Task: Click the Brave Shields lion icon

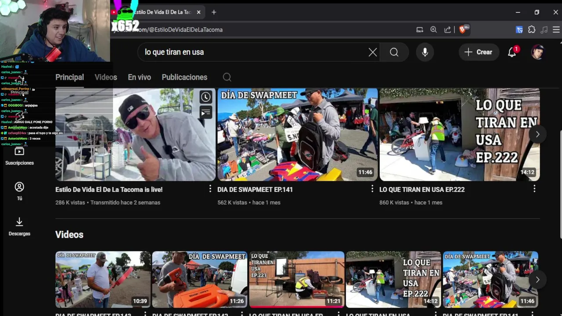Action: tap(463, 29)
